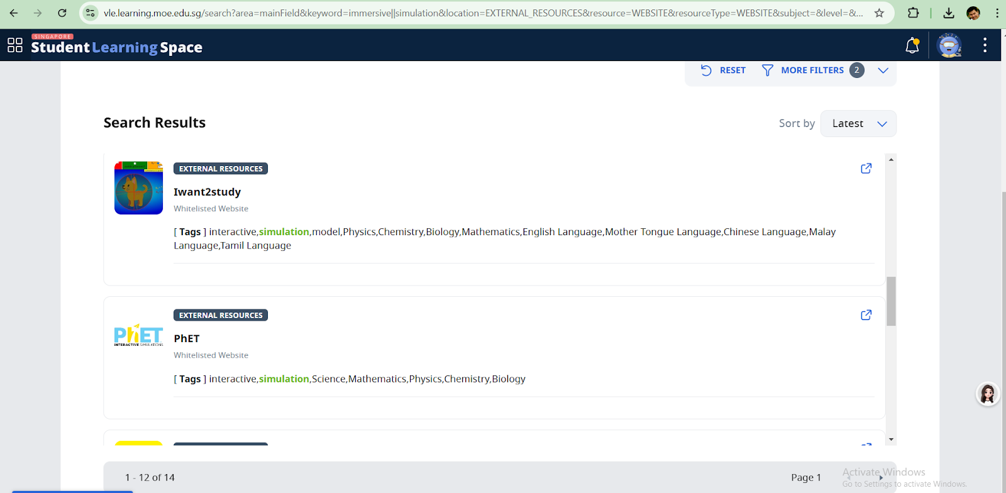Image resolution: width=1006 pixels, height=493 pixels.
Task: Click the External Resources badge above Iwant2study
Action: click(x=221, y=169)
